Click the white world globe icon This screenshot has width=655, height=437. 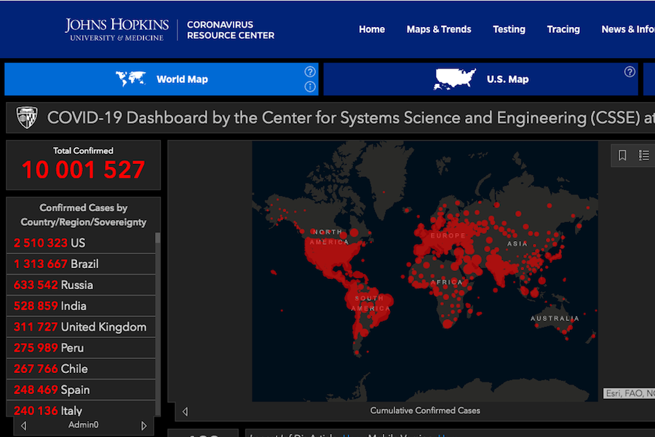point(131,79)
